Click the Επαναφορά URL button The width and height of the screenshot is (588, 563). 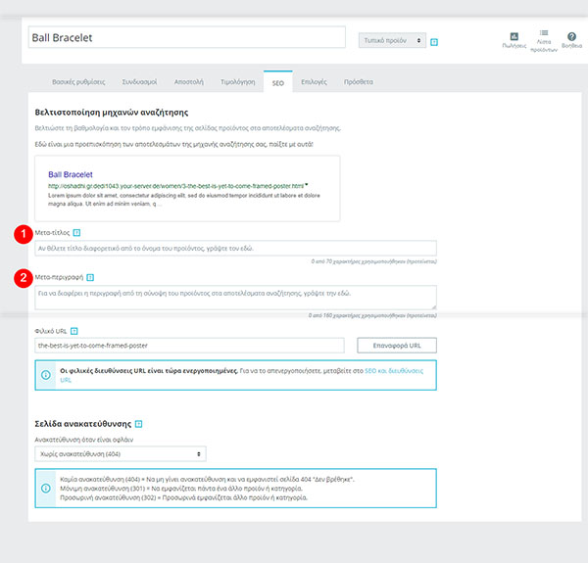397,346
